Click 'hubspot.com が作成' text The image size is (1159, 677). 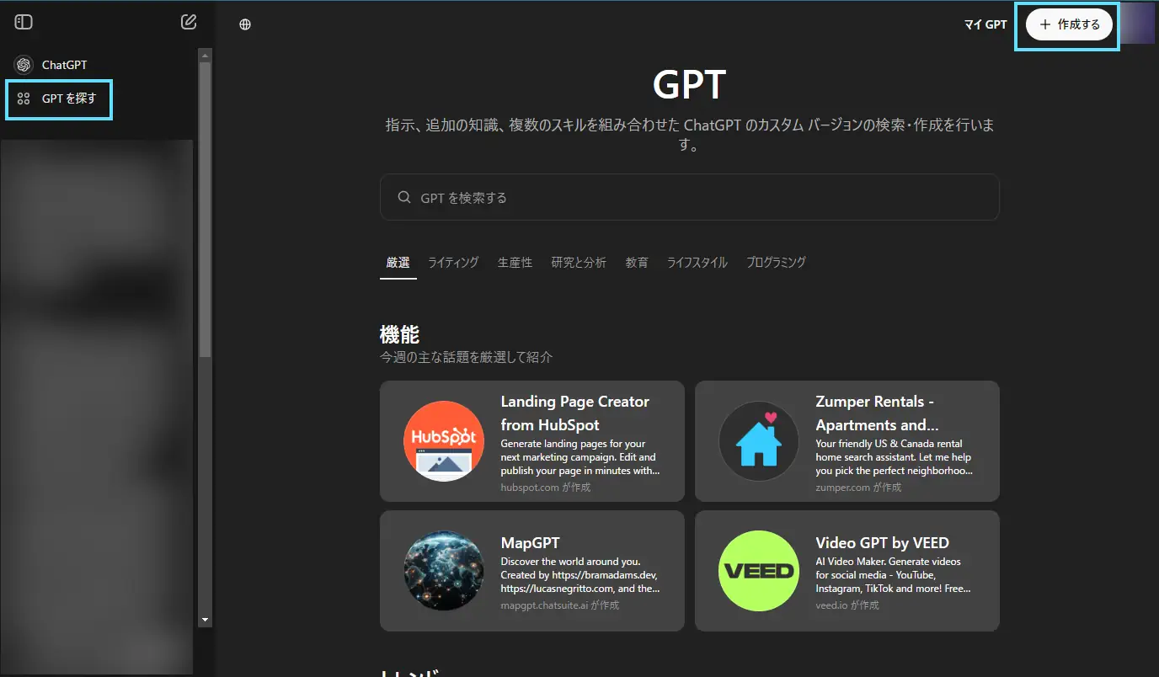click(546, 487)
